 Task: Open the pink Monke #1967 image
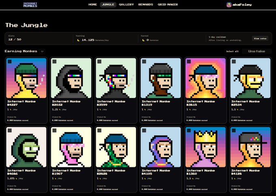(71, 147)
